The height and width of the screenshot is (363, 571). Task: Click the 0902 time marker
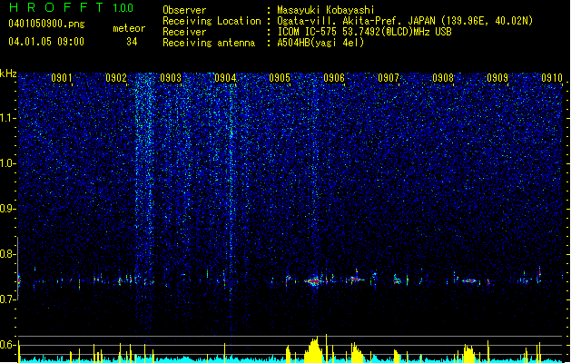pyautogui.click(x=116, y=78)
